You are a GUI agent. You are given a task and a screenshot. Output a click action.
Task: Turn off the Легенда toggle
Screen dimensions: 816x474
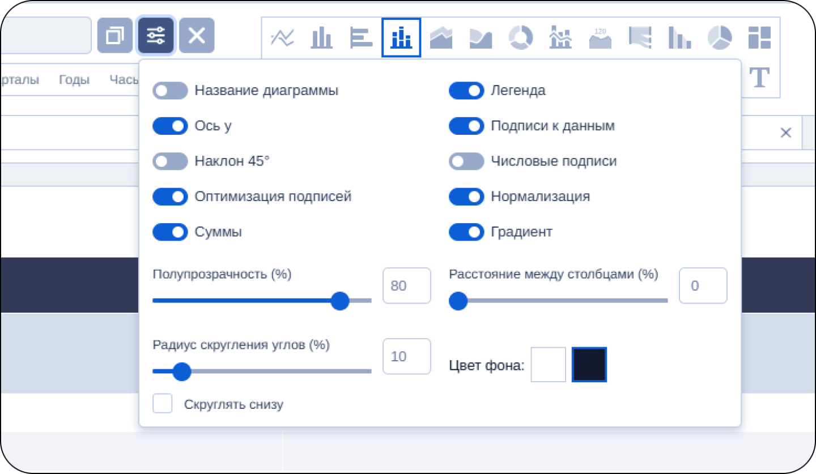pos(466,91)
